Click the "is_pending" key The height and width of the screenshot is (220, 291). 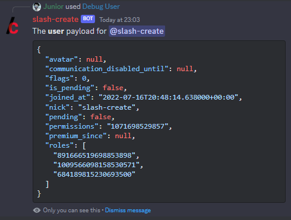[69, 88]
